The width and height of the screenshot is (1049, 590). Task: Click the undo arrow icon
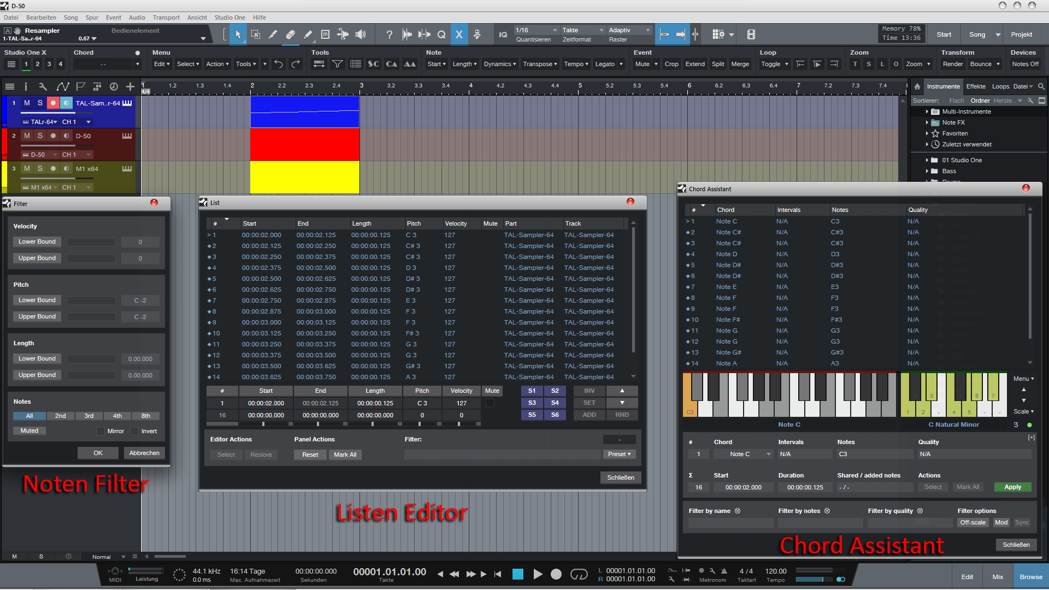click(279, 64)
